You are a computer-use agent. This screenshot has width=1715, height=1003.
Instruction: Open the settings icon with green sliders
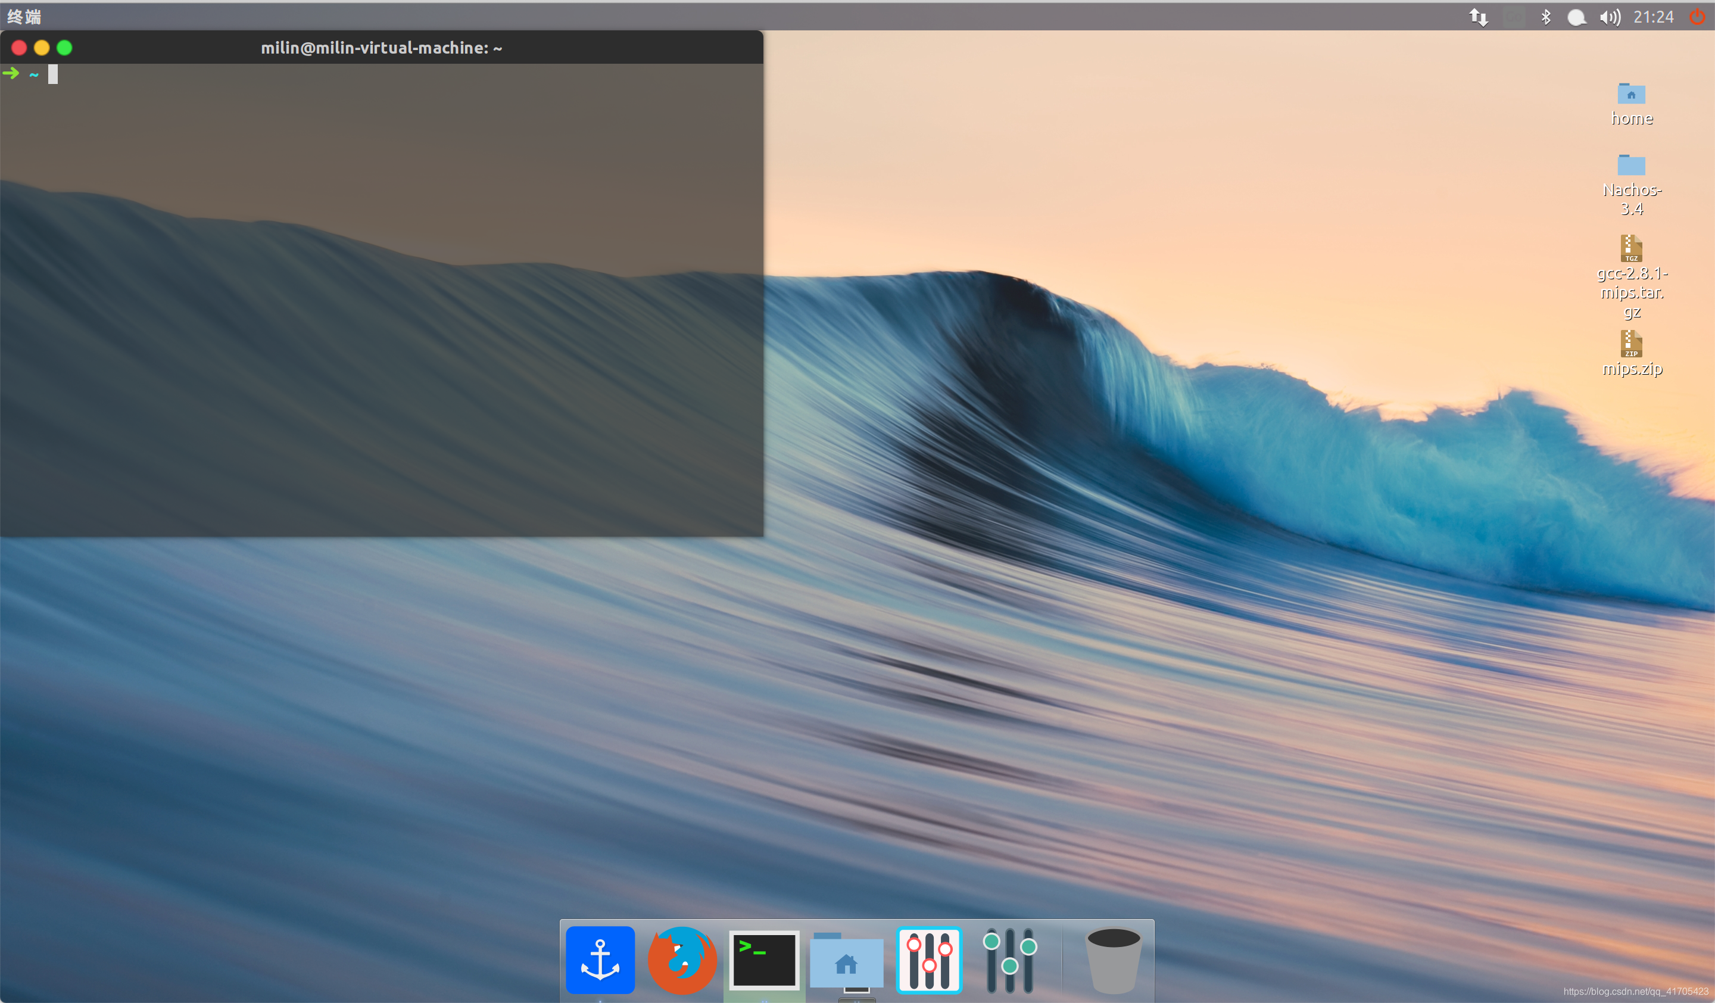(x=1009, y=960)
